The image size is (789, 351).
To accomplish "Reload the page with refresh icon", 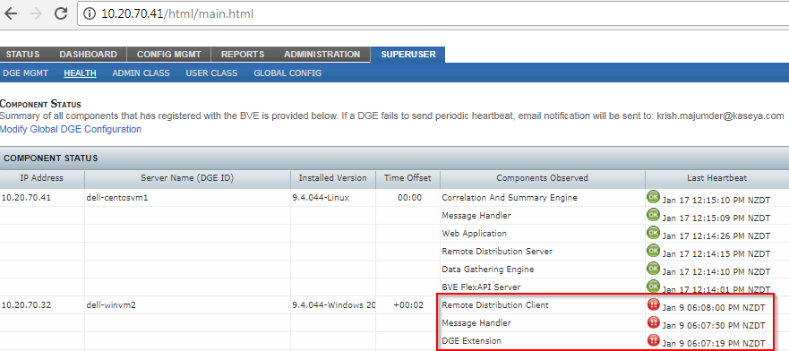I will [x=61, y=13].
